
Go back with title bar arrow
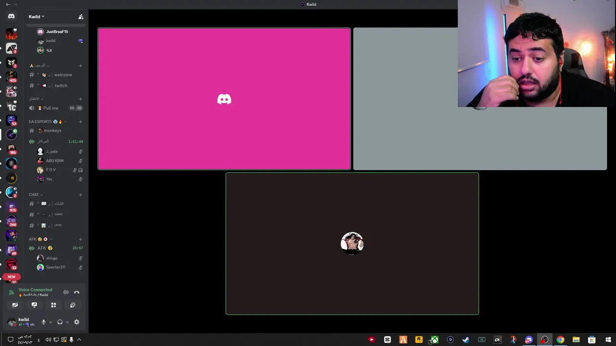(x=7, y=4)
